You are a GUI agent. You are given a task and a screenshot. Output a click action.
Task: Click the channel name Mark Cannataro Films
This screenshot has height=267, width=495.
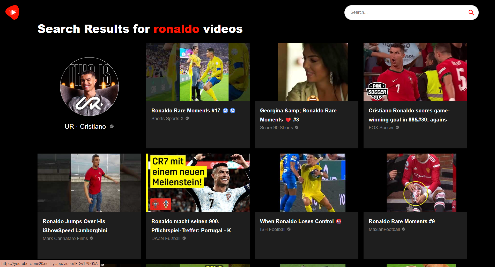pyautogui.click(x=65, y=238)
